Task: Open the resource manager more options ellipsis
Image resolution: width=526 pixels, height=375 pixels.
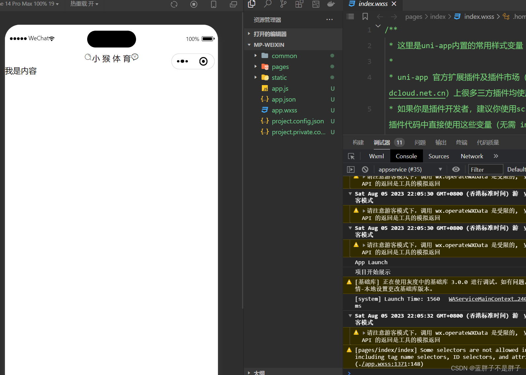Action: [x=330, y=20]
